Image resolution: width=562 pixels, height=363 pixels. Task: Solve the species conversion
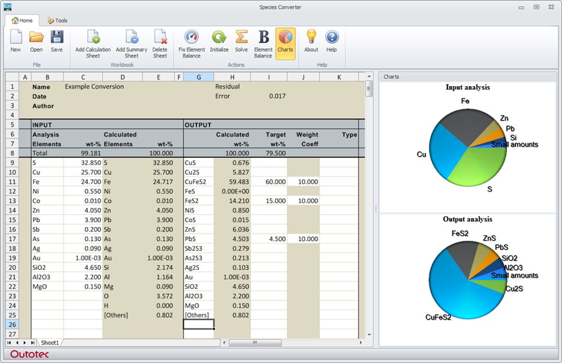pos(241,41)
